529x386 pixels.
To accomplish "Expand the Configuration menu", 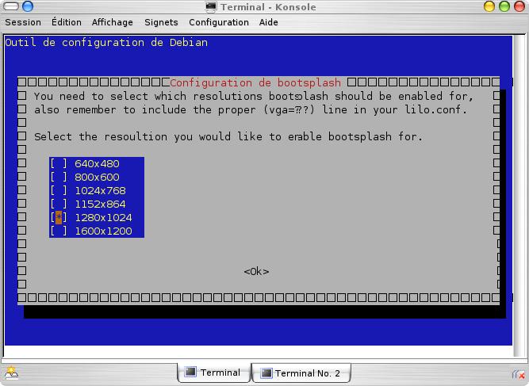I will pyautogui.click(x=219, y=22).
